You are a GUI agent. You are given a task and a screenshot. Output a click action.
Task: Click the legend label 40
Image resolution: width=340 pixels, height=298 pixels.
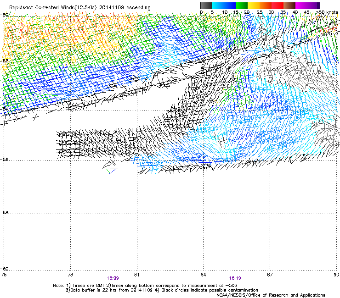click(295, 12)
